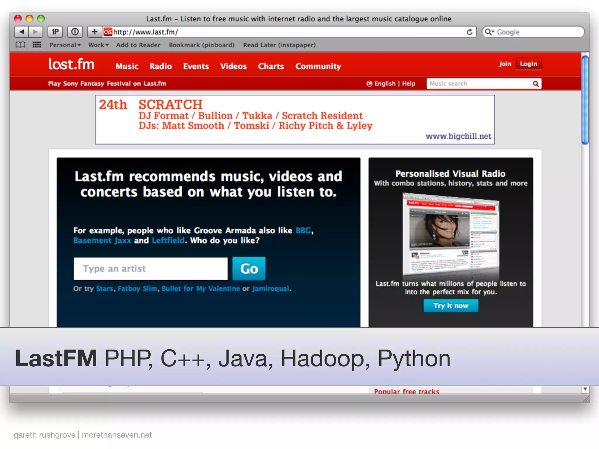Viewport: 599px width, 449px height.
Task: Open the Videos navigation tab
Action: click(x=233, y=66)
